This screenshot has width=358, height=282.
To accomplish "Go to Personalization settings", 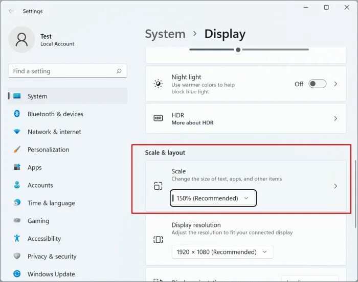I will pyautogui.click(x=68, y=149).
